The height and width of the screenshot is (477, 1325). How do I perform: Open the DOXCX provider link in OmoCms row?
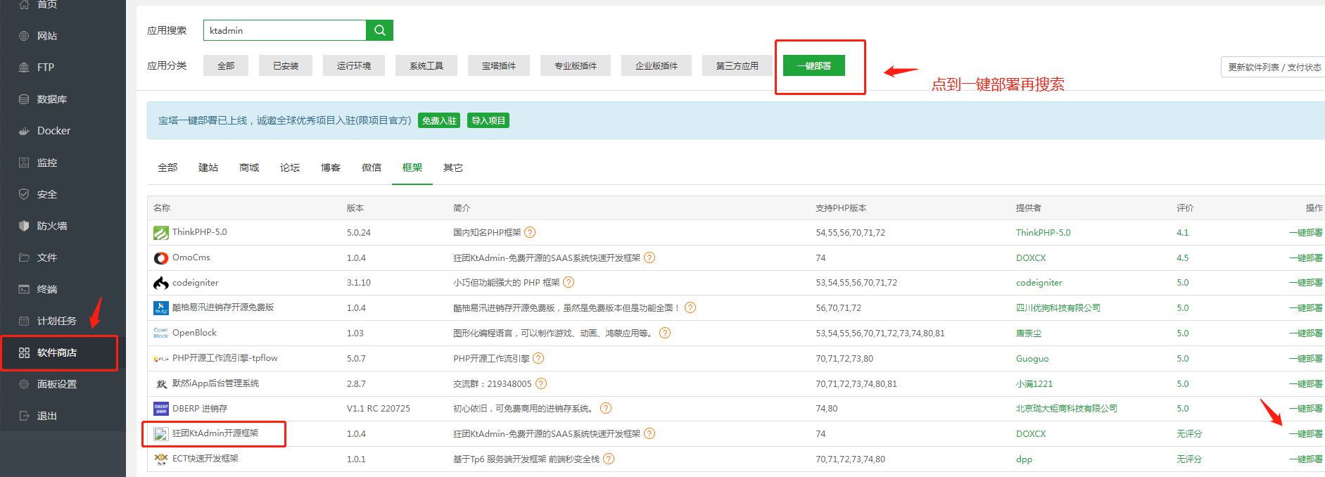[1031, 258]
